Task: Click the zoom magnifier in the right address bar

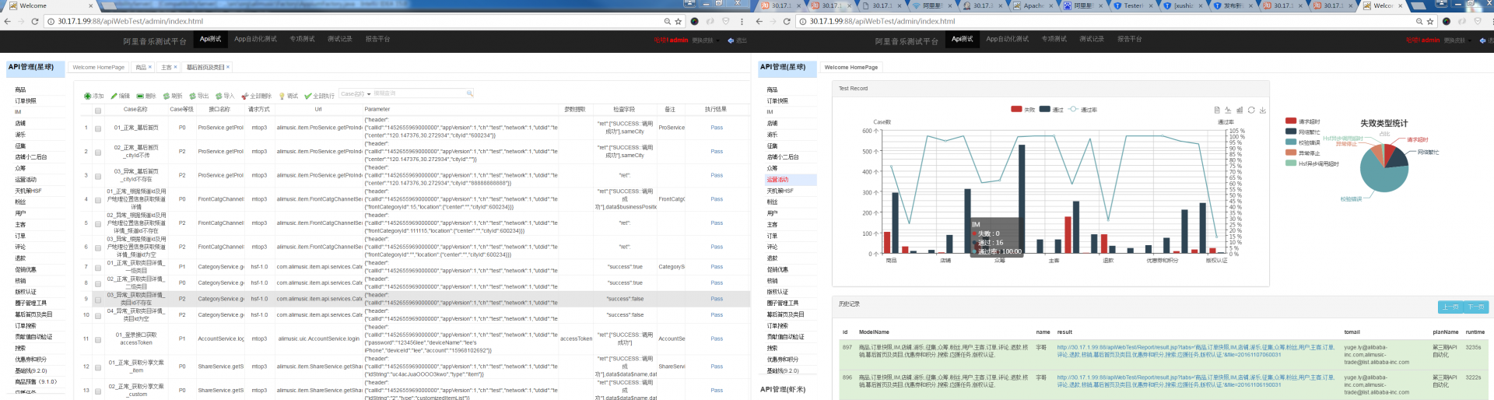Action: (1419, 21)
